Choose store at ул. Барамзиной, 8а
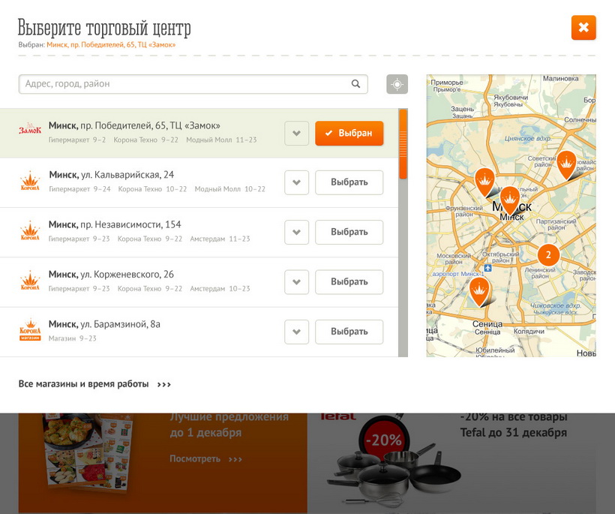Screen dimensions: 615x514 pos(349,332)
